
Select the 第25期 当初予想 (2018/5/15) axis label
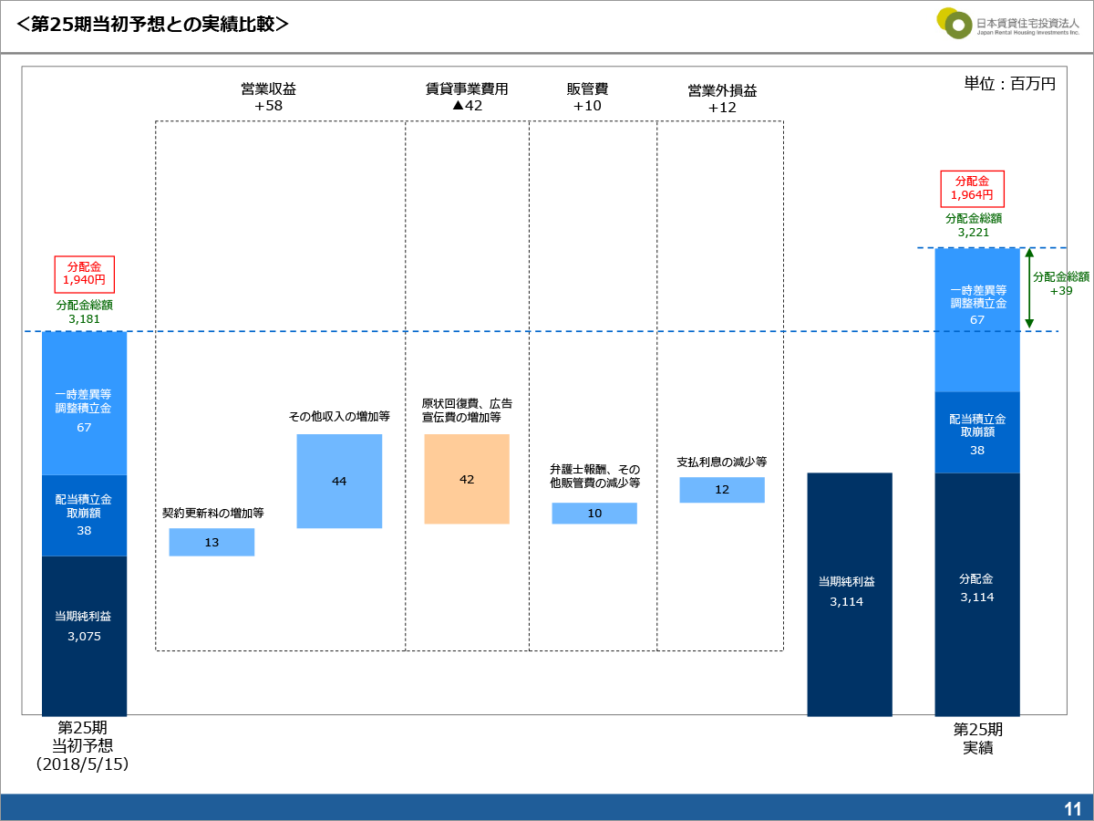pyautogui.click(x=83, y=745)
